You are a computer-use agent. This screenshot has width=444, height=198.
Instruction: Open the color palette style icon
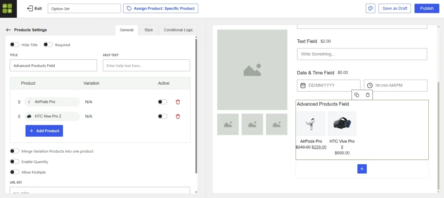click(370, 9)
